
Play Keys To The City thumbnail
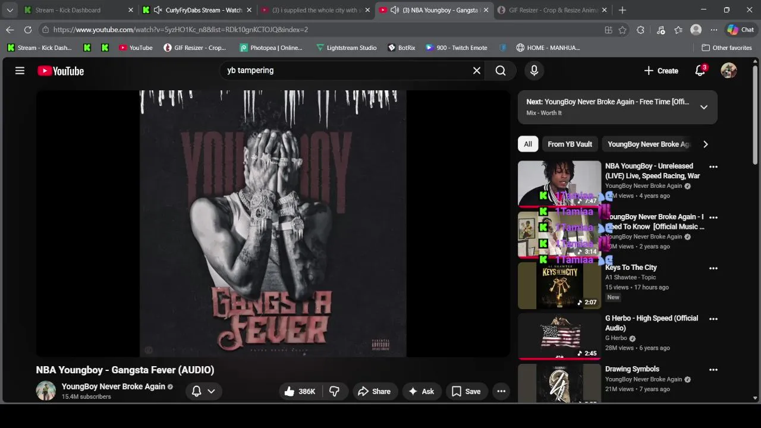[x=559, y=286]
